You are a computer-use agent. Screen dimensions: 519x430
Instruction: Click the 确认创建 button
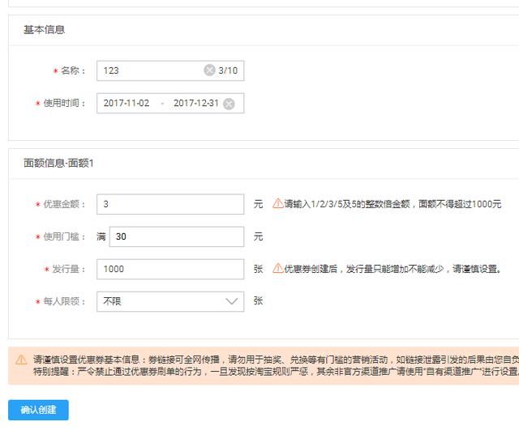tap(38, 410)
